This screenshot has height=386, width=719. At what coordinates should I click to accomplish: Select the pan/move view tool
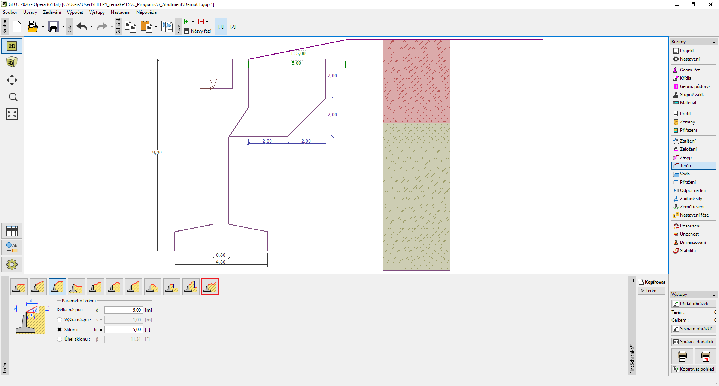pos(12,80)
